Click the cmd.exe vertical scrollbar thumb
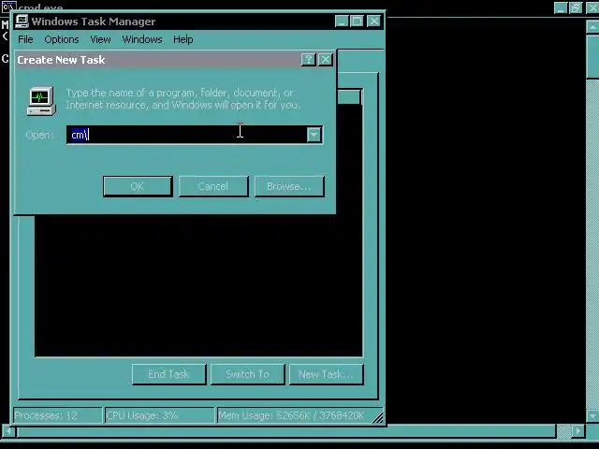This screenshot has height=449, width=599. [x=592, y=56]
